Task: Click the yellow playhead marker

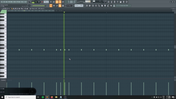Action: click(64, 12)
